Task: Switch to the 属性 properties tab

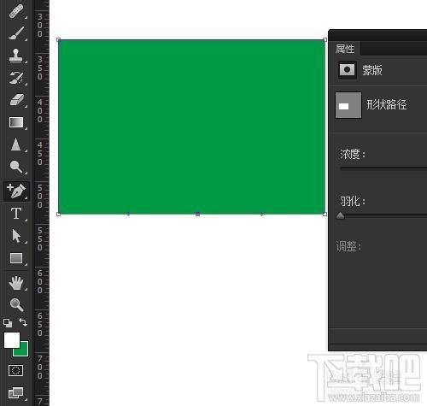Action: click(x=345, y=49)
